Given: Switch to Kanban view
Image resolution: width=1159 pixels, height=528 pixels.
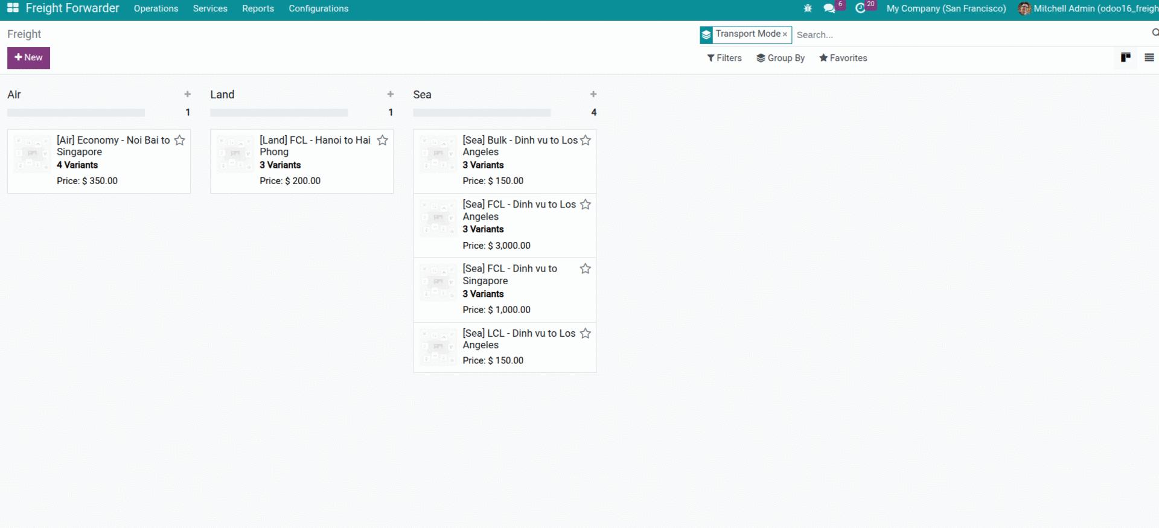Looking at the screenshot, I should (x=1125, y=58).
